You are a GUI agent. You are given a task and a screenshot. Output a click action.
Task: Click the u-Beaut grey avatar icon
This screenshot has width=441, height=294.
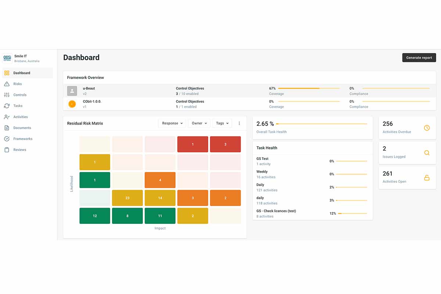pyautogui.click(x=72, y=91)
